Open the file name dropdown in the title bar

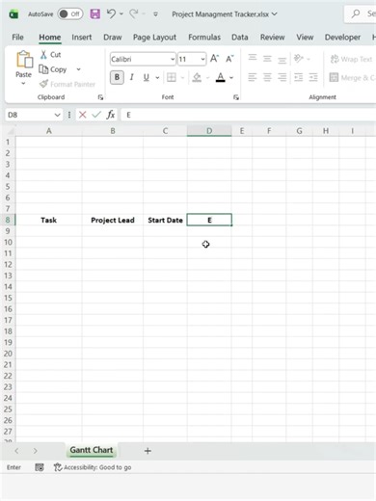[x=275, y=14]
